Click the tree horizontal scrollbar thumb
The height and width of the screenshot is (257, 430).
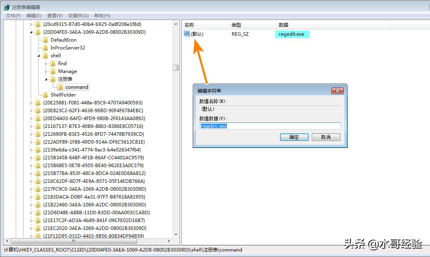click(x=74, y=241)
